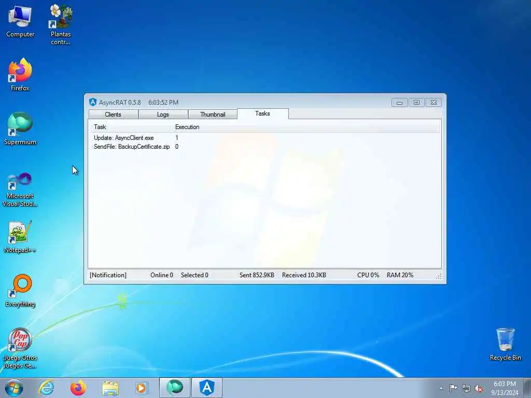Select the PopCap Juega Otros Juegos shortcut
Screen dimensions: 531x398
point(20,348)
